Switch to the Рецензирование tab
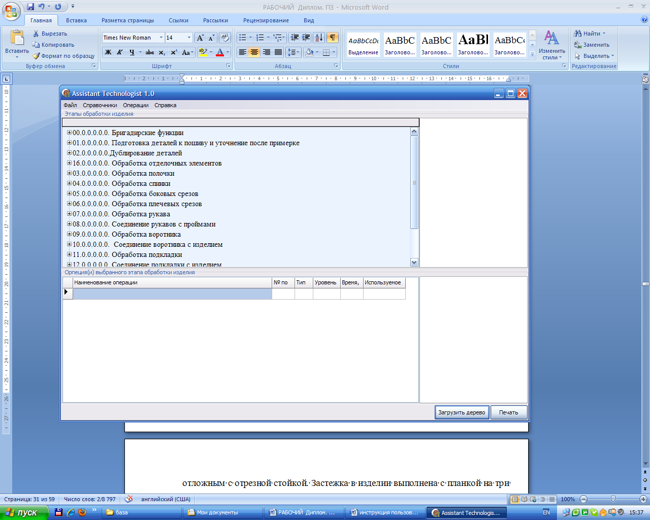This screenshot has width=650, height=520. 266,20
